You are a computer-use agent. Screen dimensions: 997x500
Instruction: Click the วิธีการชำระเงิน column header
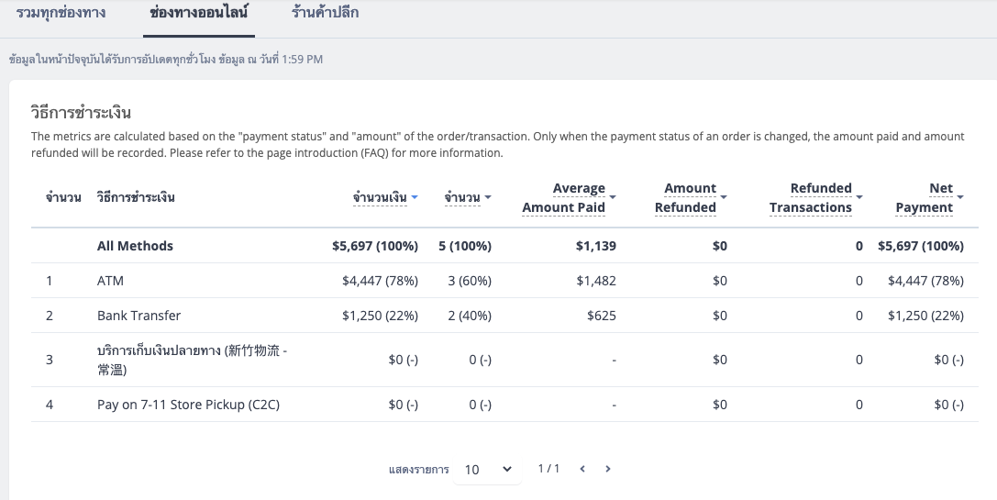point(136,197)
